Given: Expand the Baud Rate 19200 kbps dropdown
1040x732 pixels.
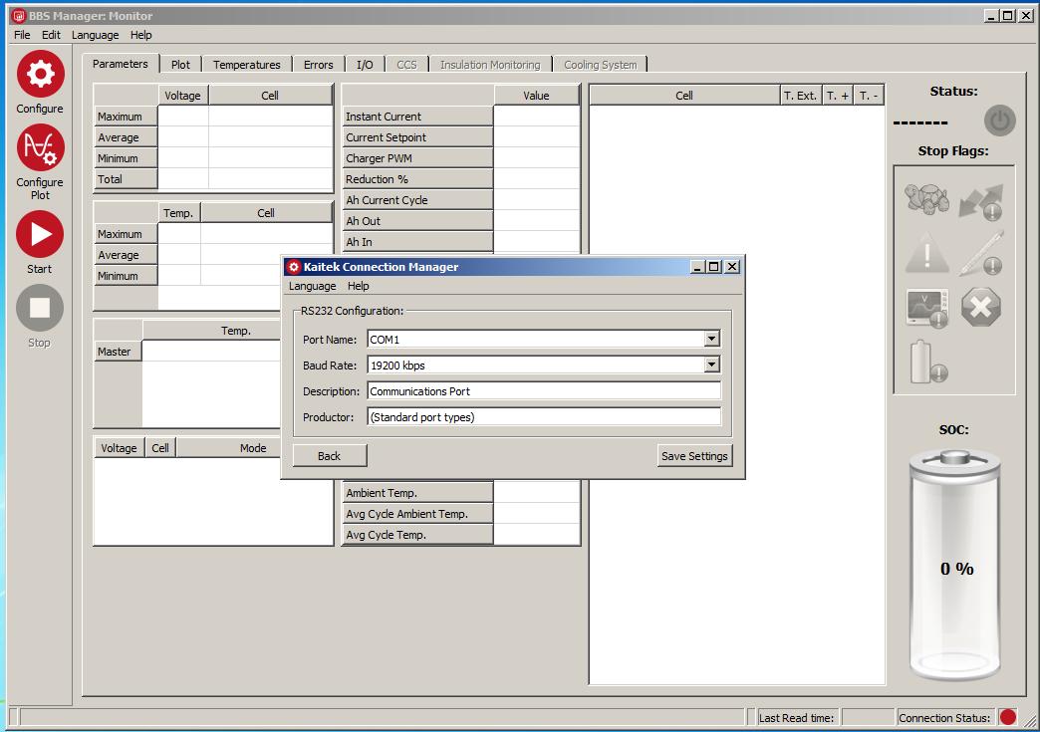Looking at the screenshot, I should 711,365.
